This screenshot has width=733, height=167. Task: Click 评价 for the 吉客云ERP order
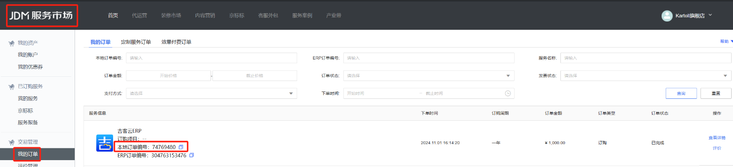pos(717,148)
